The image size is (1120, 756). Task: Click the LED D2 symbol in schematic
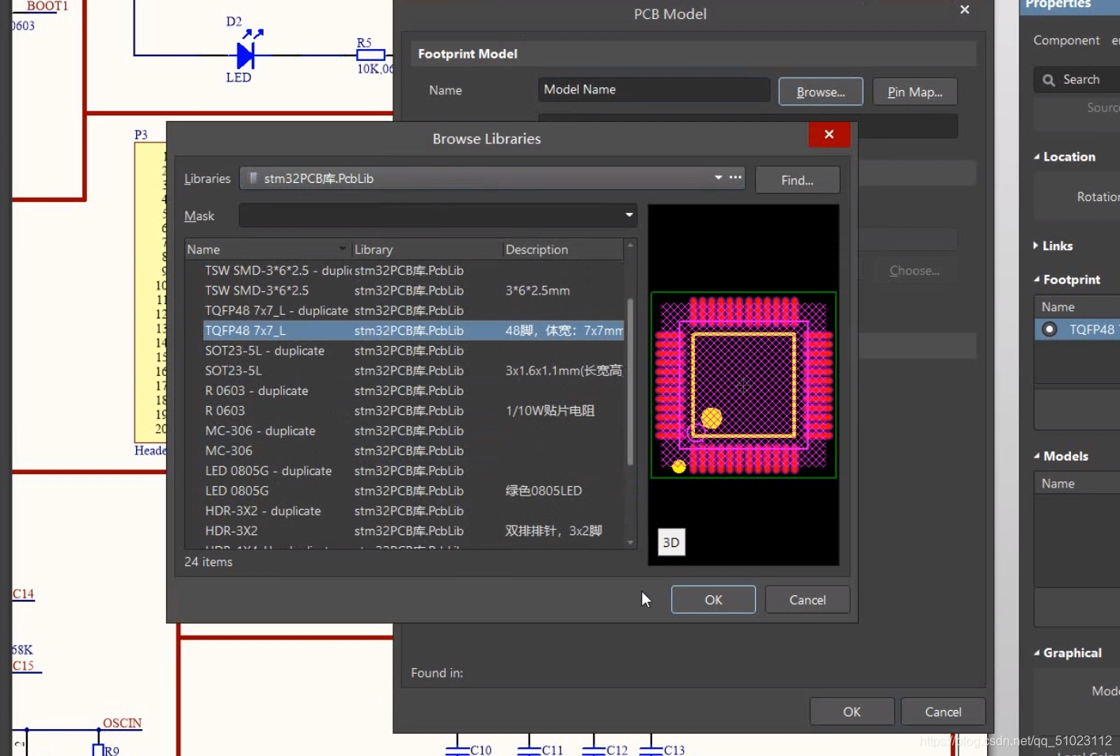pyautogui.click(x=246, y=55)
